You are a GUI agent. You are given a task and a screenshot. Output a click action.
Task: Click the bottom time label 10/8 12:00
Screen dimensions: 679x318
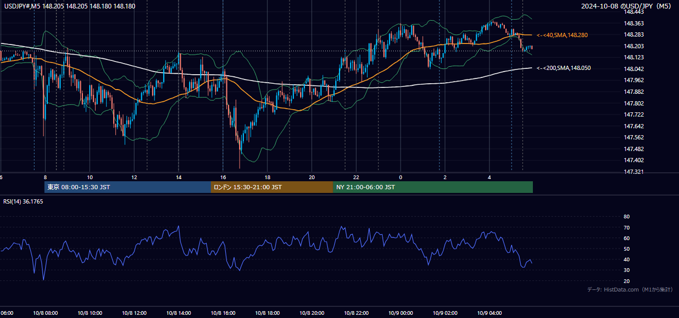[134, 313]
